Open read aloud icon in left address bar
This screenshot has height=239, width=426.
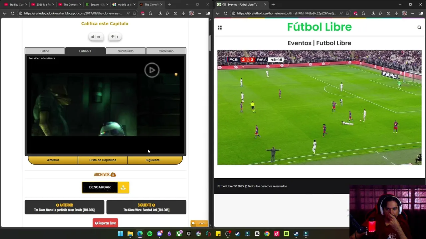(128, 13)
